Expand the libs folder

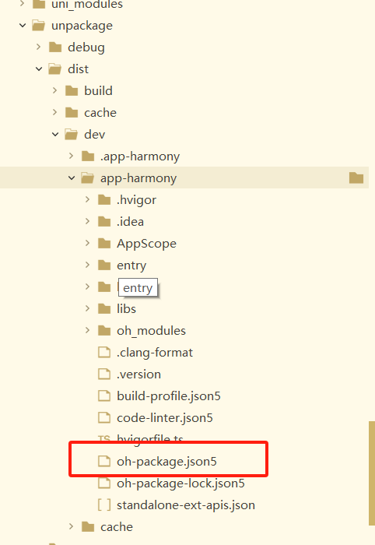(87, 308)
